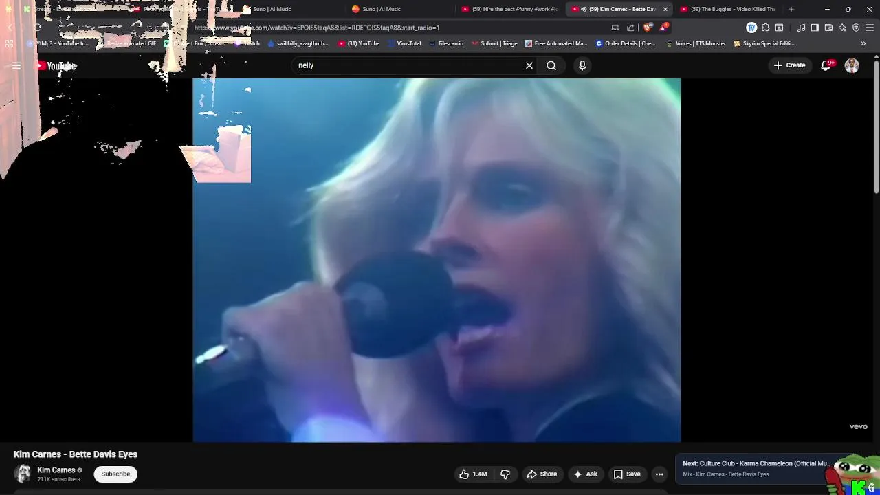The width and height of the screenshot is (880, 495).
Task: Open the VirusTotal bookmark
Action: (404, 43)
